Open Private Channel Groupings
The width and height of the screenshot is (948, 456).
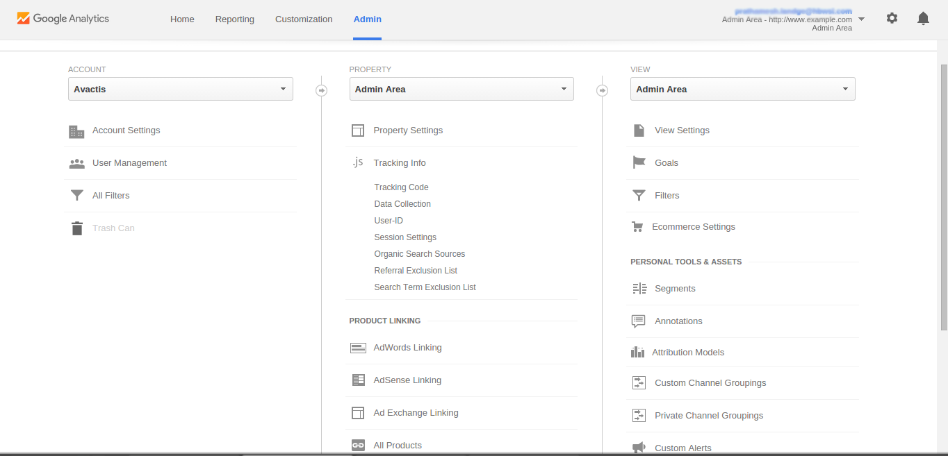pyautogui.click(x=709, y=416)
